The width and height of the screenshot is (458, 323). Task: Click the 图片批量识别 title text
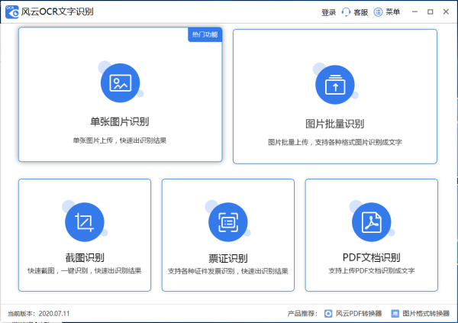335,124
